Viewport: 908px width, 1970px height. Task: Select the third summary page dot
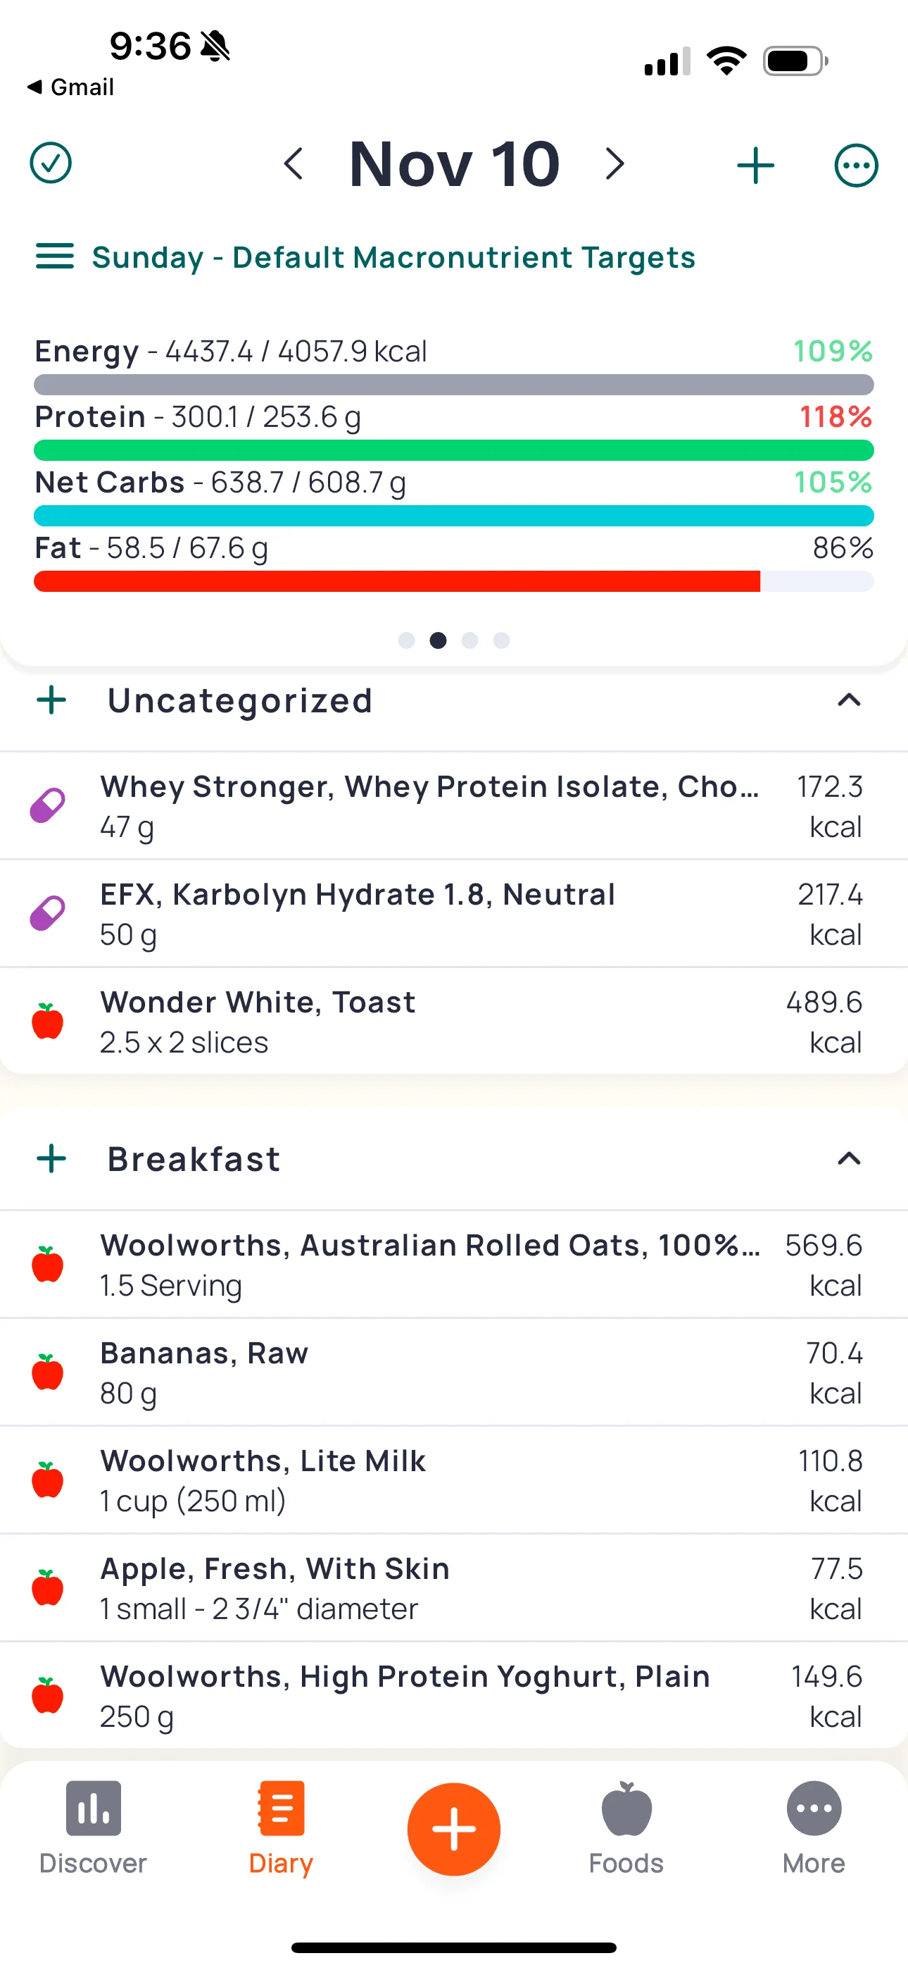[470, 640]
